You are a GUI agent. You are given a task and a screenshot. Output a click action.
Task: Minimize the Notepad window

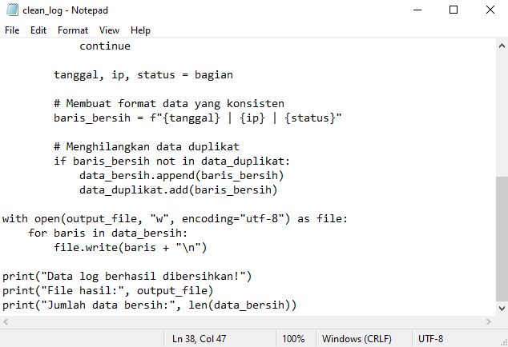click(417, 10)
